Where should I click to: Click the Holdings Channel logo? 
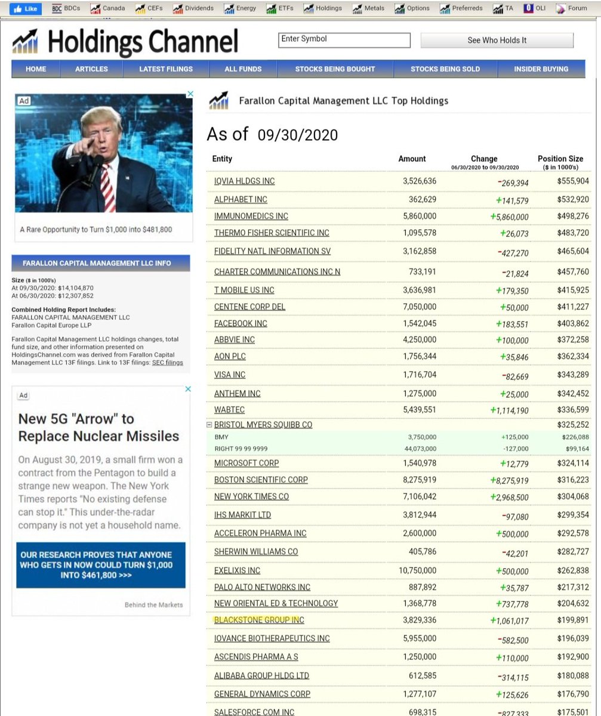tap(125, 41)
